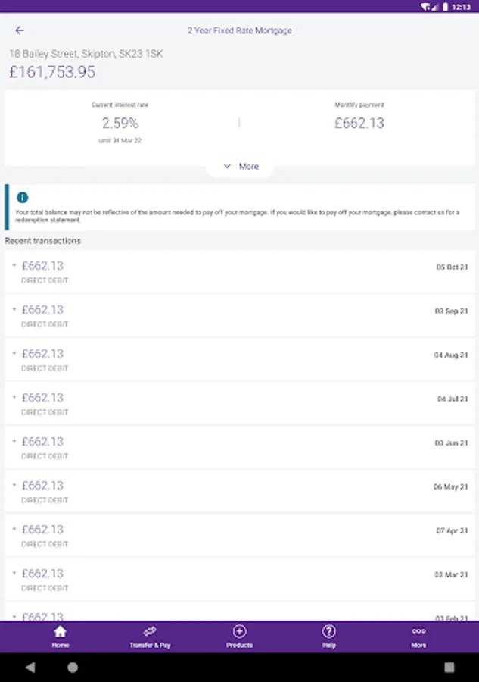Select the 07 Apr 21 transaction row
The width and height of the screenshot is (479, 682).
239,536
